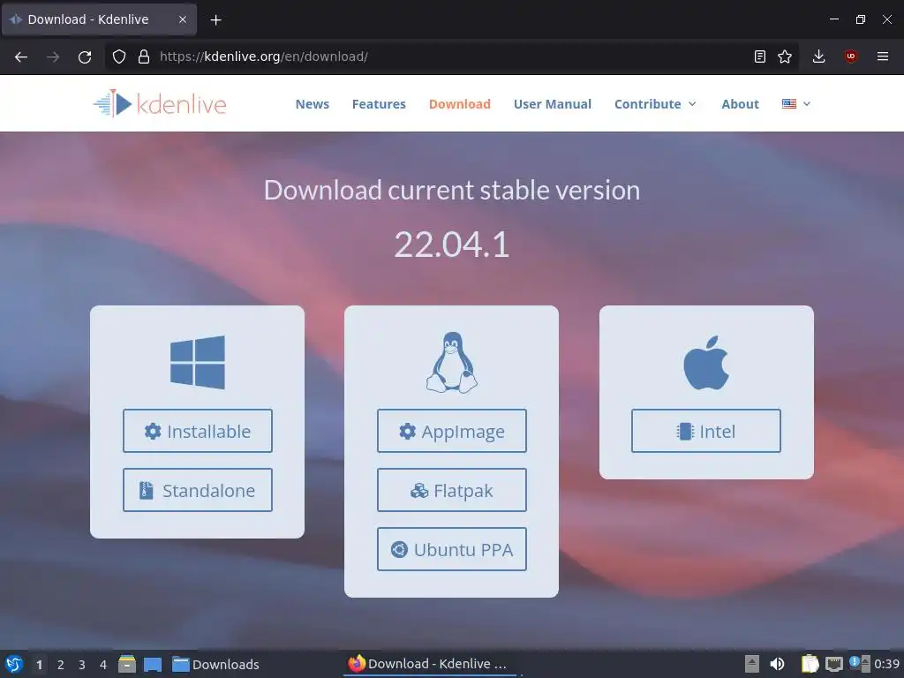
Task: Switch to workspace 4 in the pager
Action: tap(103, 665)
